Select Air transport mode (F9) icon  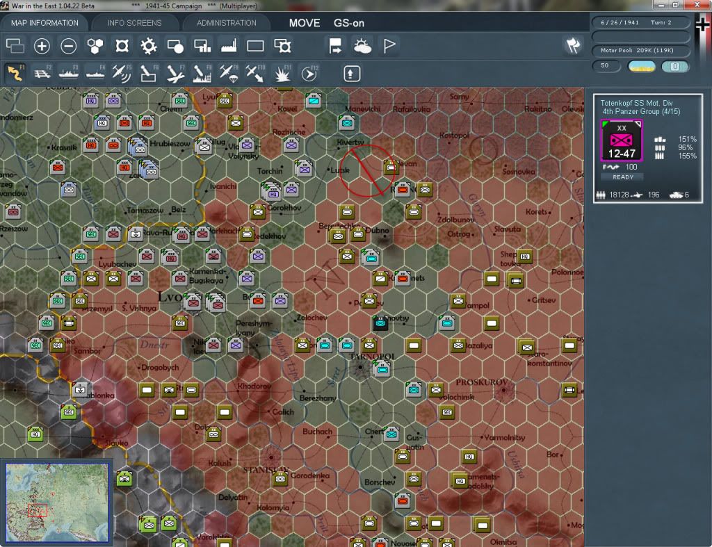click(228, 74)
